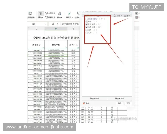The height and width of the screenshot is (134, 167).
Task: Click the 准考证号 header cell
Action: pyautogui.click(x=36, y=45)
